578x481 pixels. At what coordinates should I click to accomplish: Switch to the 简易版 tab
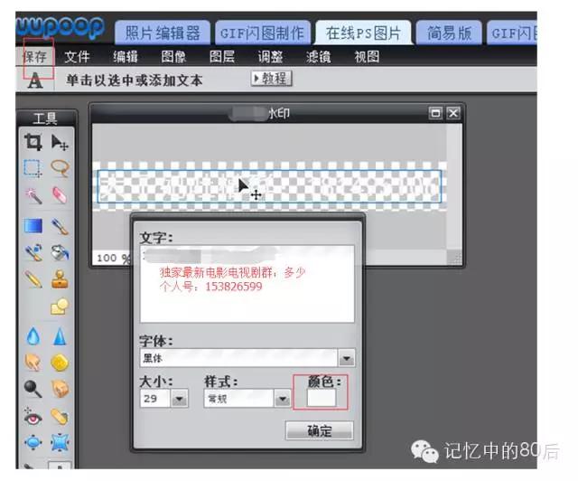tap(449, 33)
